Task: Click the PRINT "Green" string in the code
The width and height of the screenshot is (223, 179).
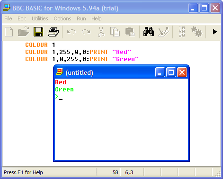Action: (125, 59)
